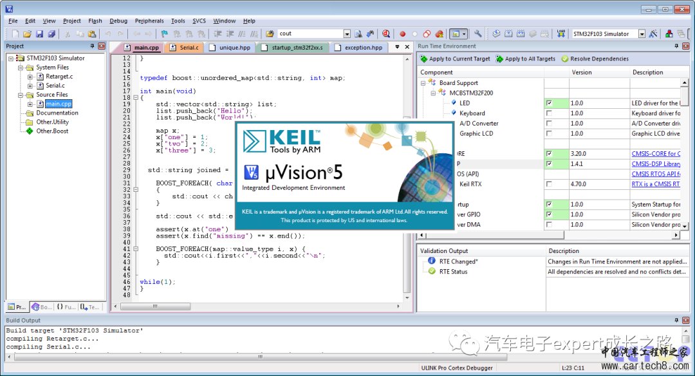Pin the Run Time Environment panel
Screen dimensions: 695x376
click(676, 46)
